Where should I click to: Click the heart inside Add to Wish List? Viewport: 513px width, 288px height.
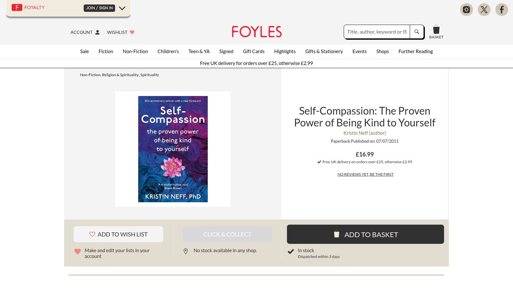coord(92,234)
